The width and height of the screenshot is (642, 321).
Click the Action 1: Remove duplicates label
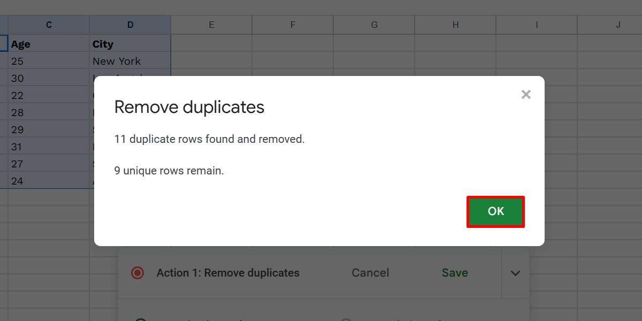tap(228, 273)
